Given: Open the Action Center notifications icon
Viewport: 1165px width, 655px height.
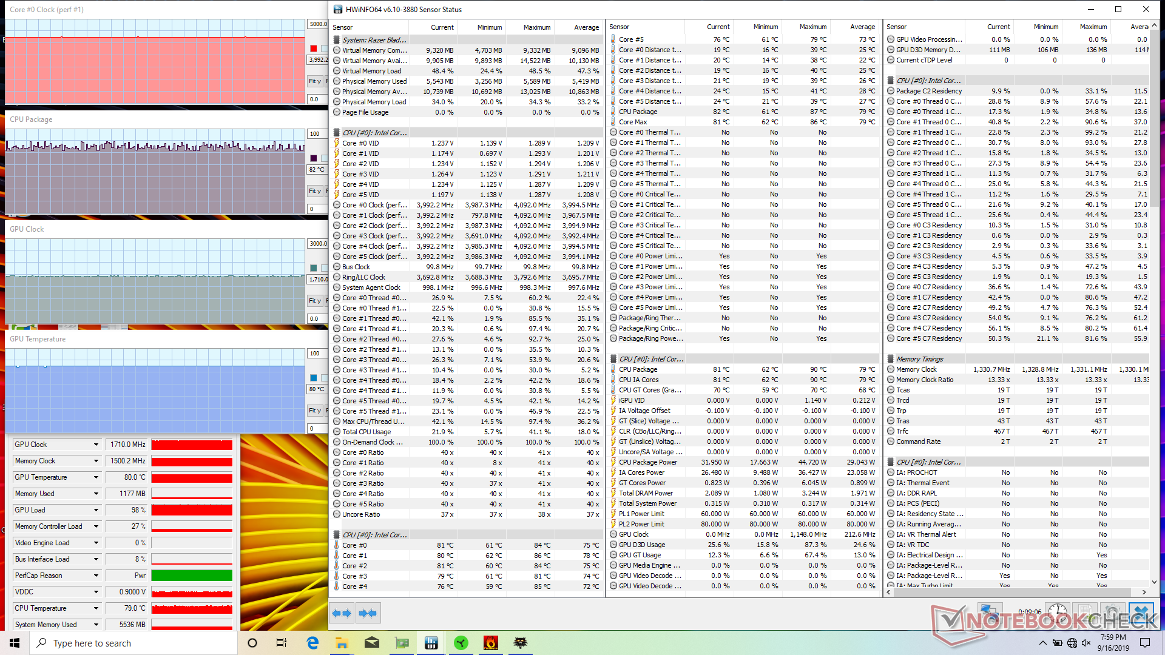Looking at the screenshot, I should point(1145,643).
